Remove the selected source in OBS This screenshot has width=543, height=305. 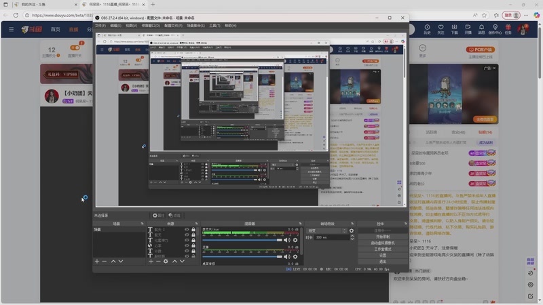pyautogui.click(x=158, y=262)
